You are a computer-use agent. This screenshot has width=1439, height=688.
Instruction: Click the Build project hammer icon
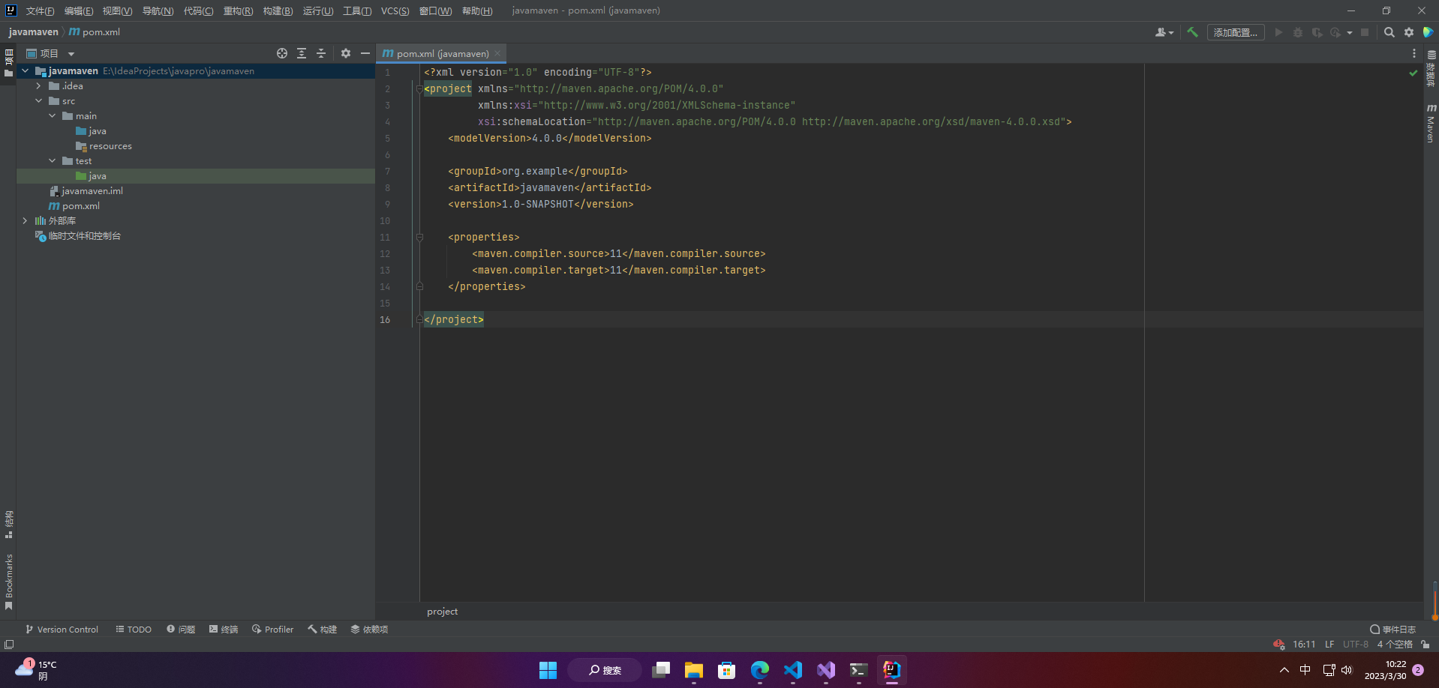[x=1192, y=32]
